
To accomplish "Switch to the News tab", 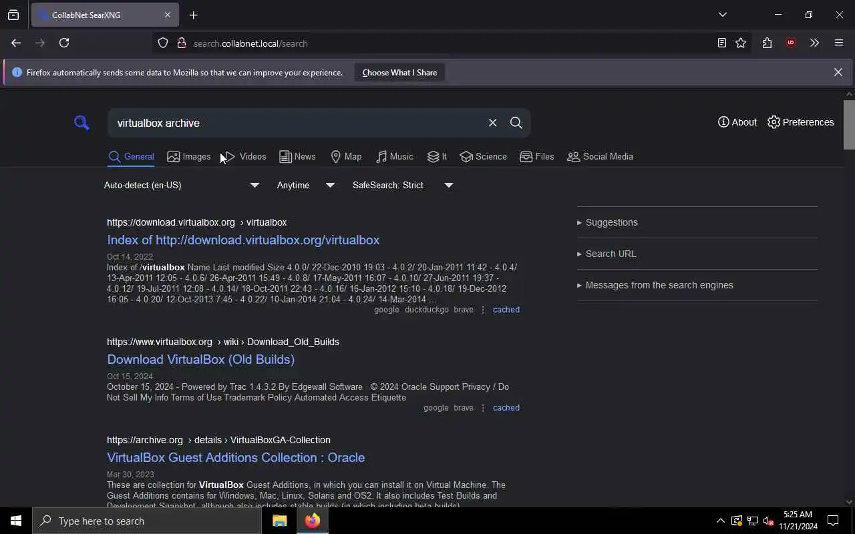I will (297, 157).
